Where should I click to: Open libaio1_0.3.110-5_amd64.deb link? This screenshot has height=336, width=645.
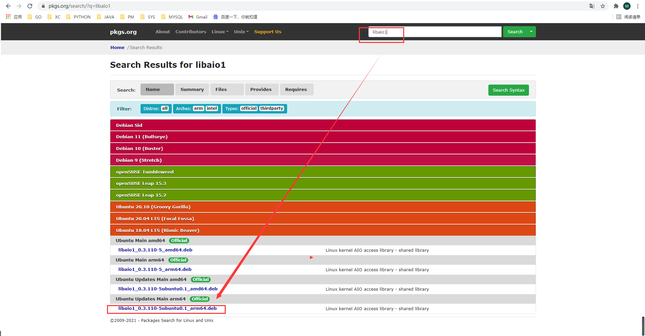coord(155,250)
